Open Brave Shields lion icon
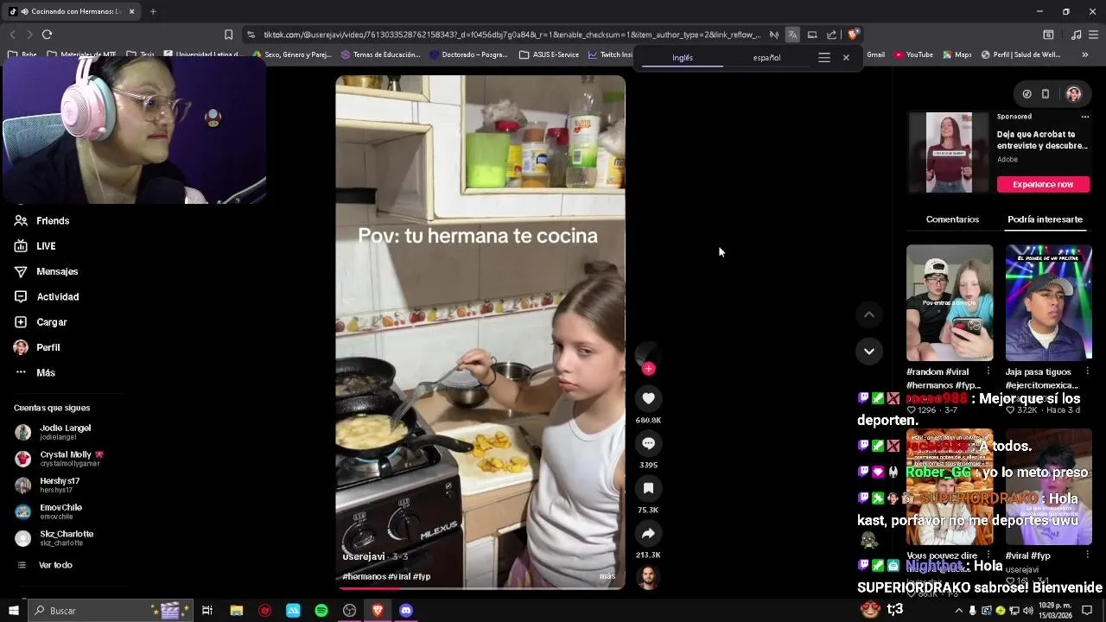1106x622 pixels. click(853, 35)
